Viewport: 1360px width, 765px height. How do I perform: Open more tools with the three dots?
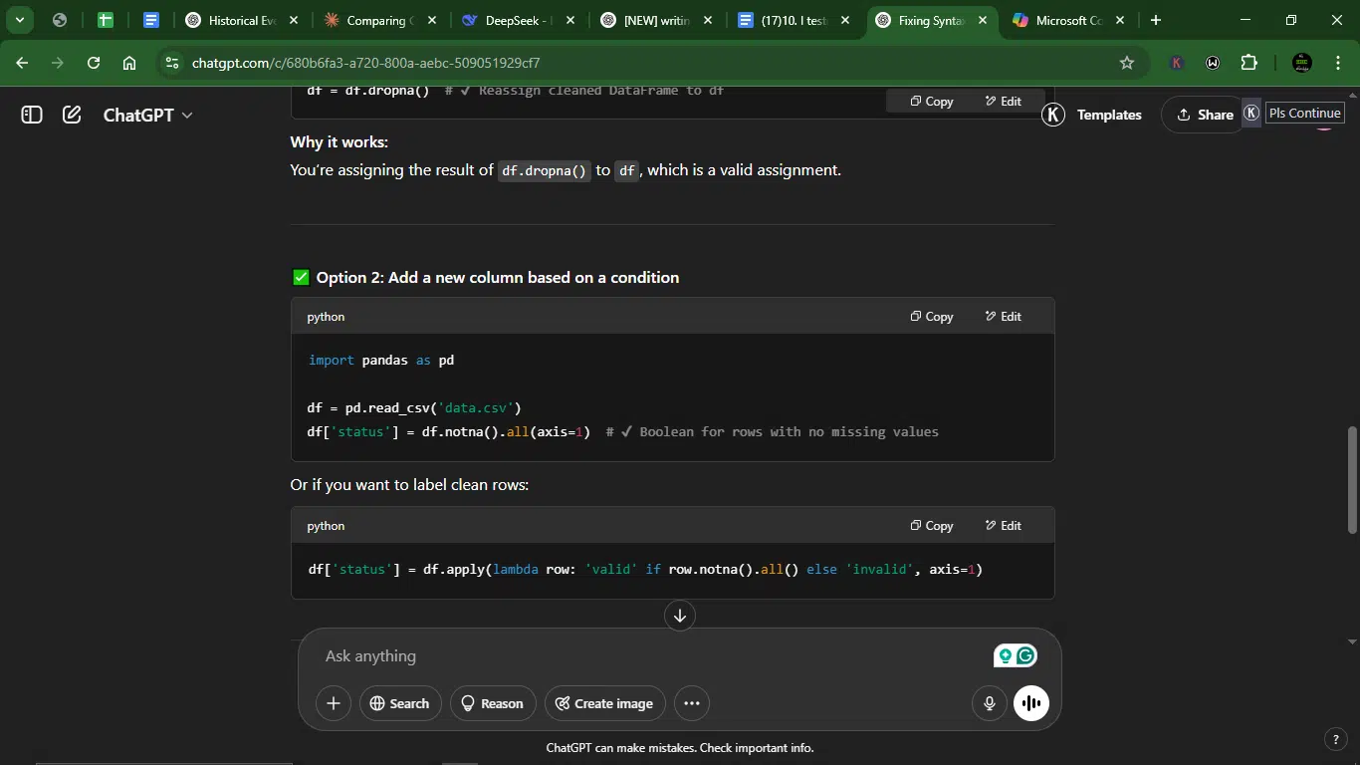(x=692, y=703)
